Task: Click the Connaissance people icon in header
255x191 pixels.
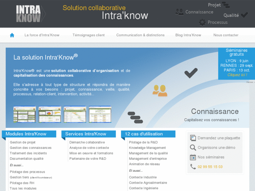Action: coord(180,12)
